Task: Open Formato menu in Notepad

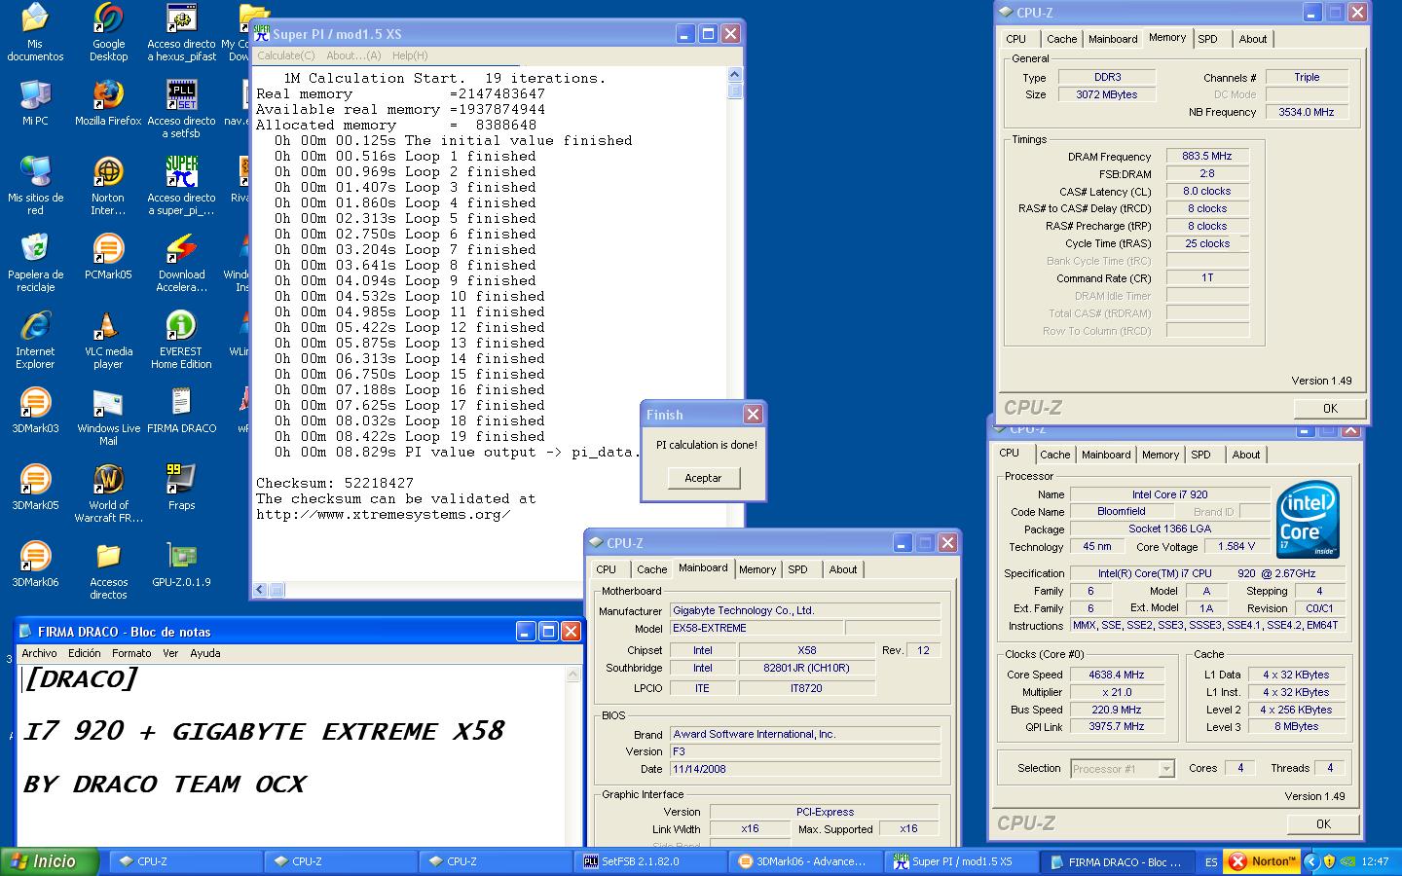Action: click(x=131, y=653)
